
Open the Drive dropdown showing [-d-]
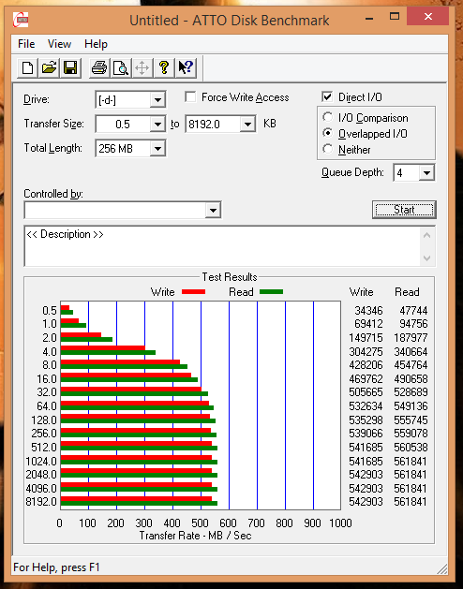coord(157,100)
